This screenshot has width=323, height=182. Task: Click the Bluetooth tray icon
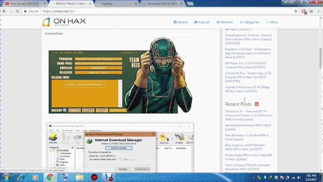(x=265, y=177)
